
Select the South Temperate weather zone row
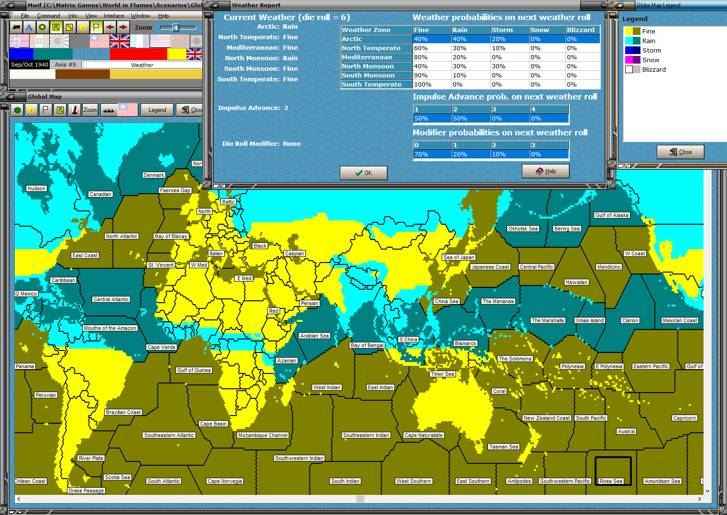click(470, 85)
